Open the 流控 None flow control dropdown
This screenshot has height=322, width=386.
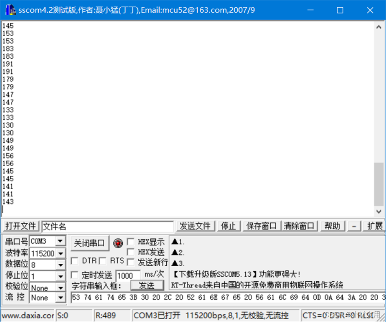click(60, 298)
